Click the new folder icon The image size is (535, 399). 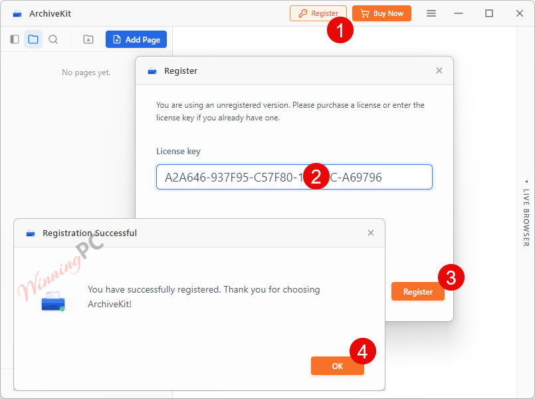click(88, 39)
